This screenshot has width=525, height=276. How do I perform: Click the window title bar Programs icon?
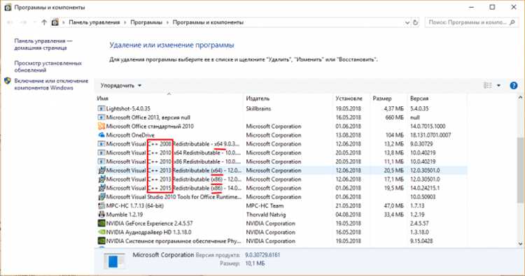[x=8, y=8]
